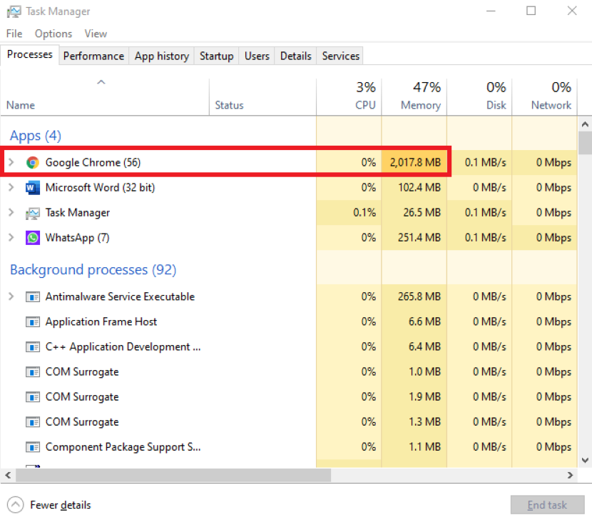Sort processes by Status column
The image size is (592, 525).
pos(262,96)
